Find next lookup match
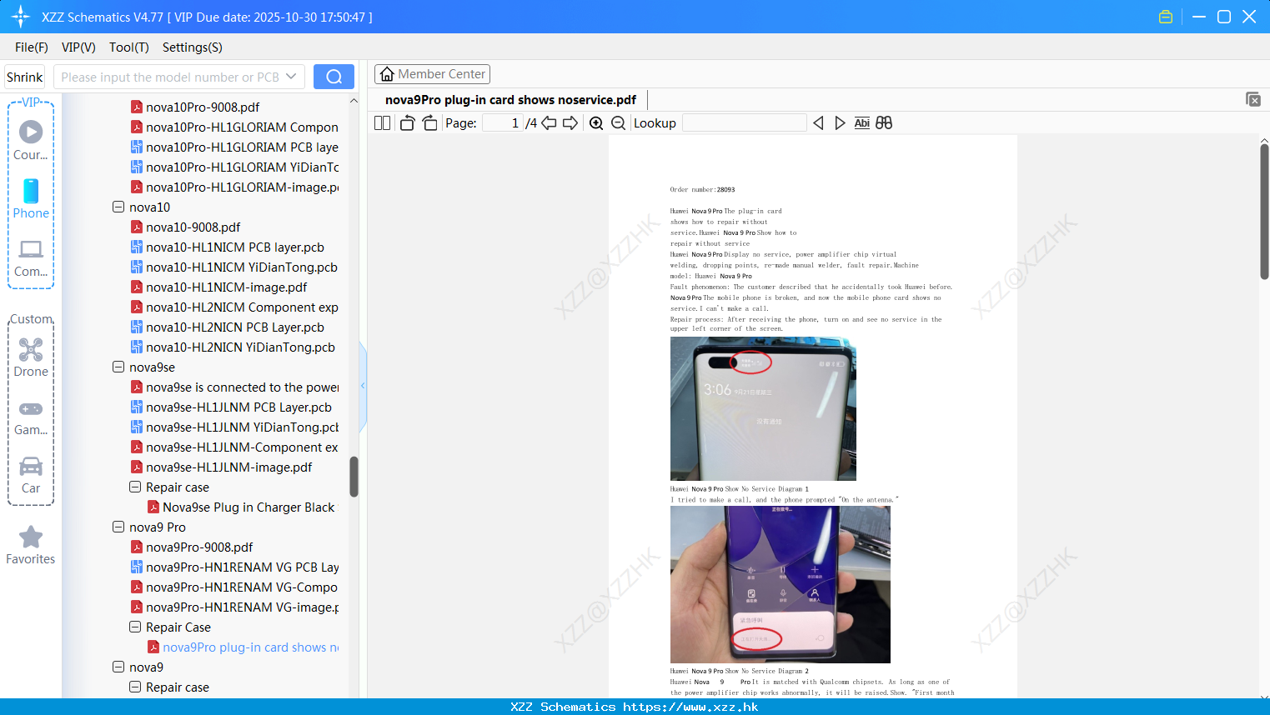This screenshot has height=715, width=1270. click(840, 123)
